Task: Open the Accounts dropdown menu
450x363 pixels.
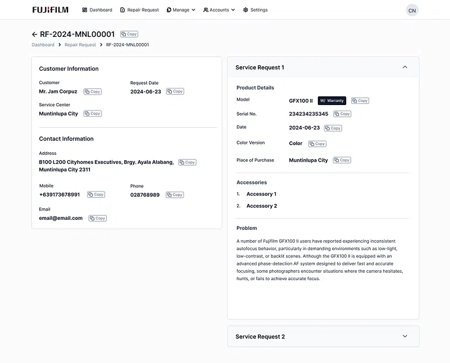Action: tap(219, 10)
